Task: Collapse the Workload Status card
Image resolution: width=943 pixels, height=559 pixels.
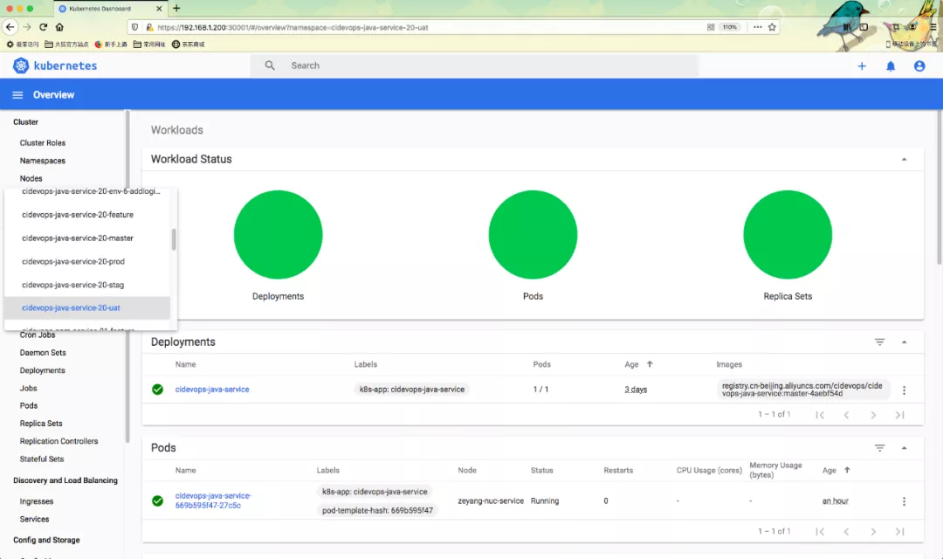Action: pyautogui.click(x=904, y=160)
